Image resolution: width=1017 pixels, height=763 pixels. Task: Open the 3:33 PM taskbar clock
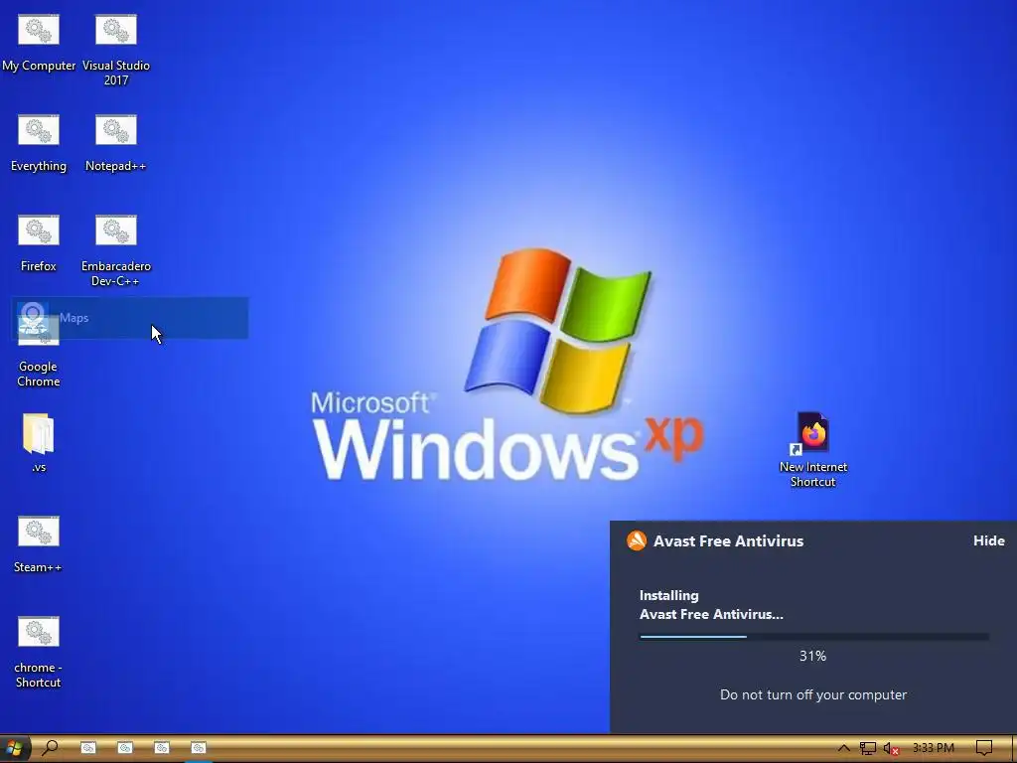(x=934, y=748)
